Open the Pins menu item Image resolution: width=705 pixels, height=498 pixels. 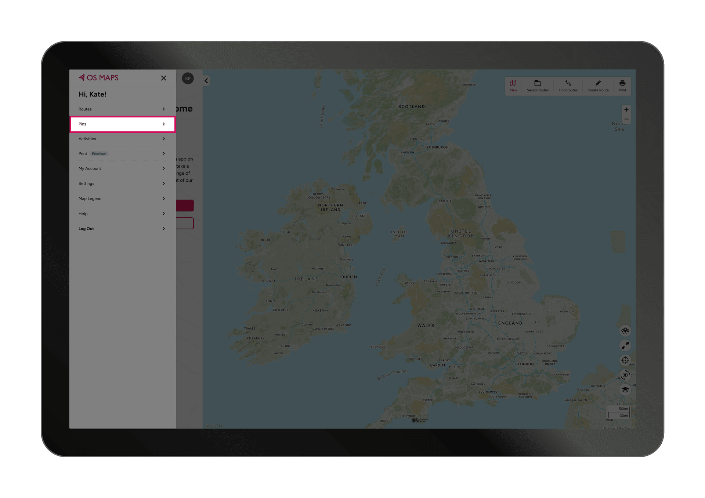click(x=122, y=124)
